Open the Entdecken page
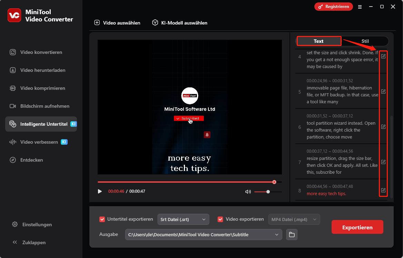 click(41, 160)
